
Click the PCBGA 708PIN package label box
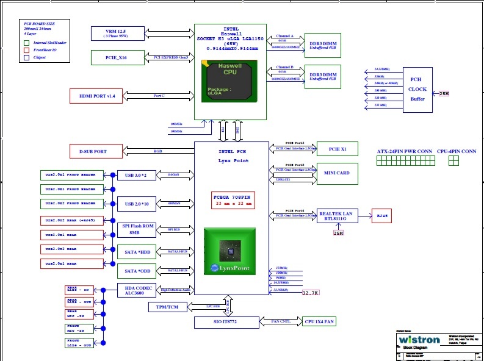point(233,201)
